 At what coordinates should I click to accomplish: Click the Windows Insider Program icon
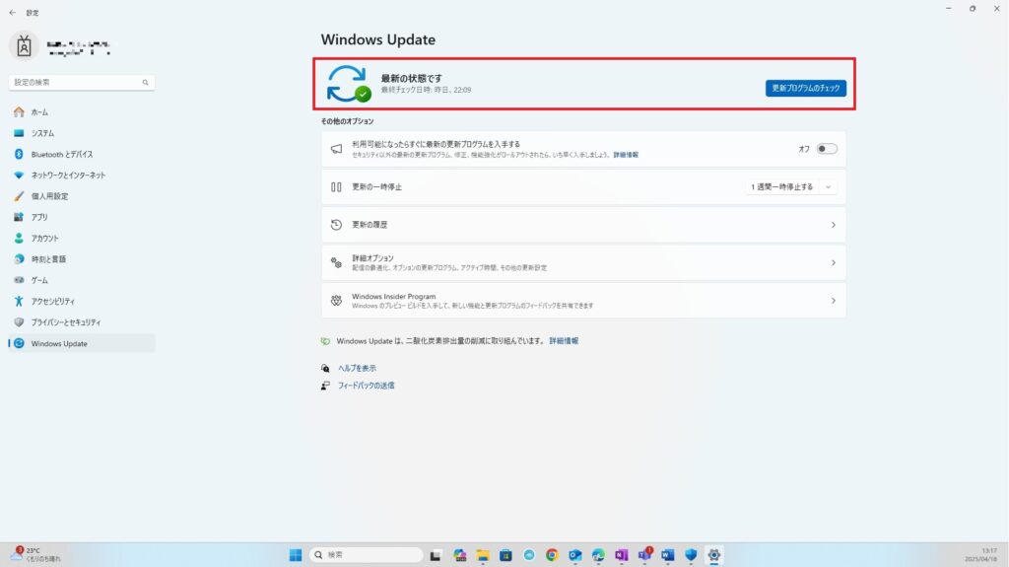tap(336, 300)
